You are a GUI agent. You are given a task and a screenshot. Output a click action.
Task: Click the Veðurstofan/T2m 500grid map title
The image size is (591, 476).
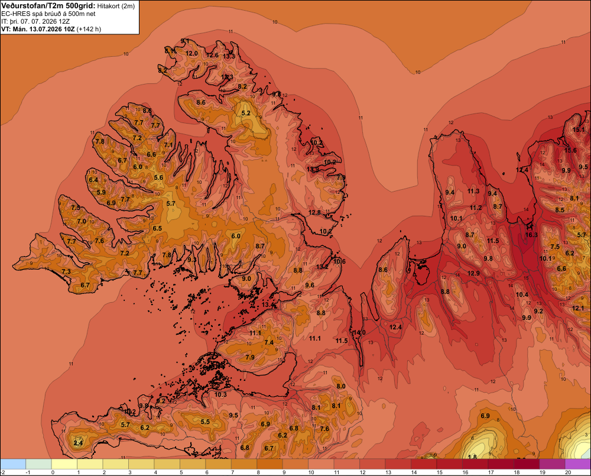47,6
